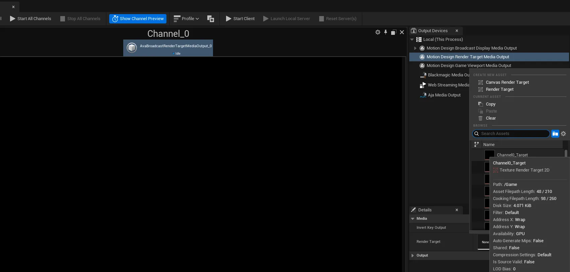
Task: Click the Blackmagic device icon
Action: [423, 75]
